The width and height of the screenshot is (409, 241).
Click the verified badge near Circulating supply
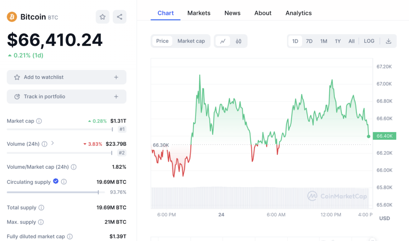tap(56, 181)
